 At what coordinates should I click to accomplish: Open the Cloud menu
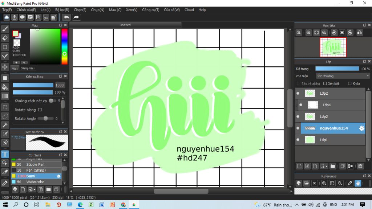[x=189, y=10]
